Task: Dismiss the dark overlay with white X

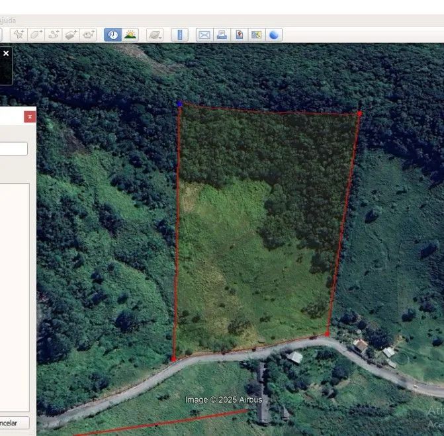Action: tap(6, 53)
